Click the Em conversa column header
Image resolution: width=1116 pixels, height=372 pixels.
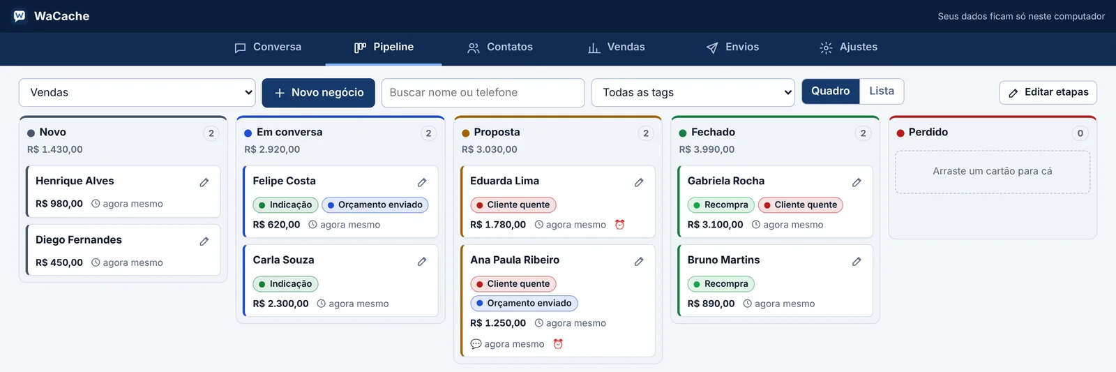[x=289, y=133]
